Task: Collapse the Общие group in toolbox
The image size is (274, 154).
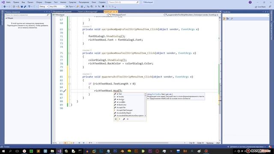Action: [6, 18]
